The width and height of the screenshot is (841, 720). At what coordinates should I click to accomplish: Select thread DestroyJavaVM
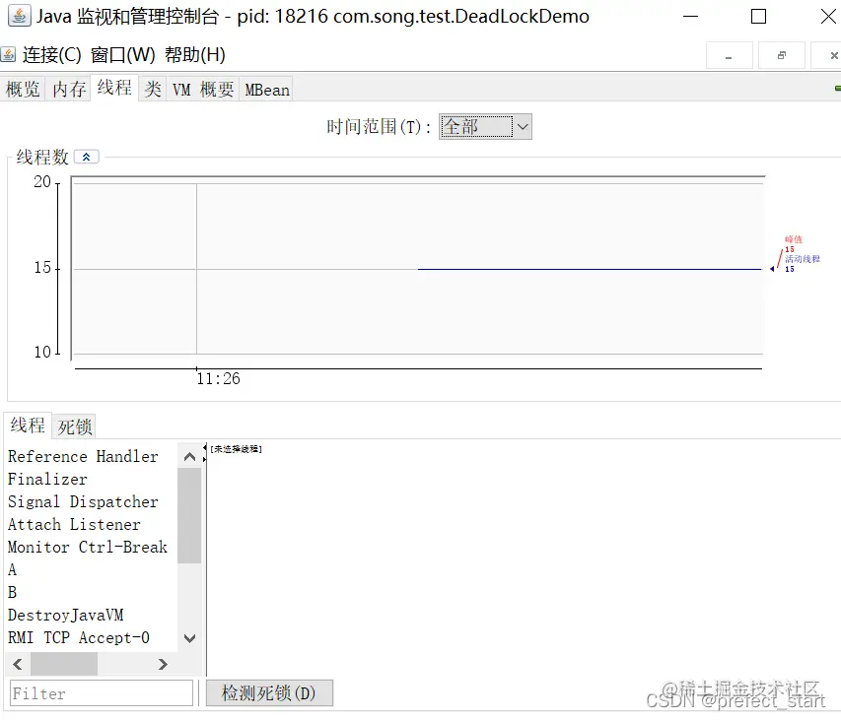(x=65, y=615)
